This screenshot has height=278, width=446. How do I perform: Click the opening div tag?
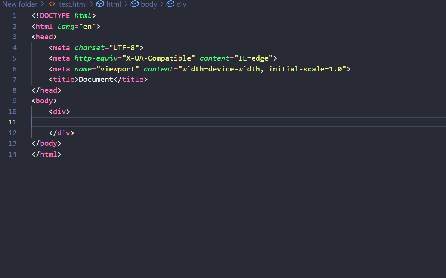[x=59, y=112]
